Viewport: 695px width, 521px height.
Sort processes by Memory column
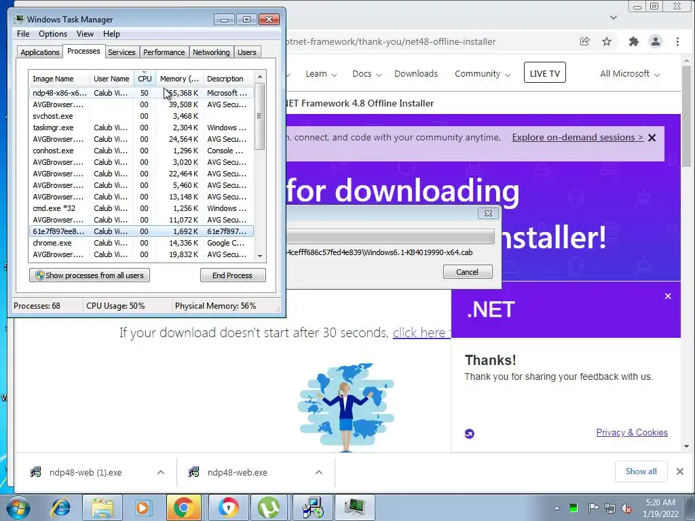click(179, 79)
